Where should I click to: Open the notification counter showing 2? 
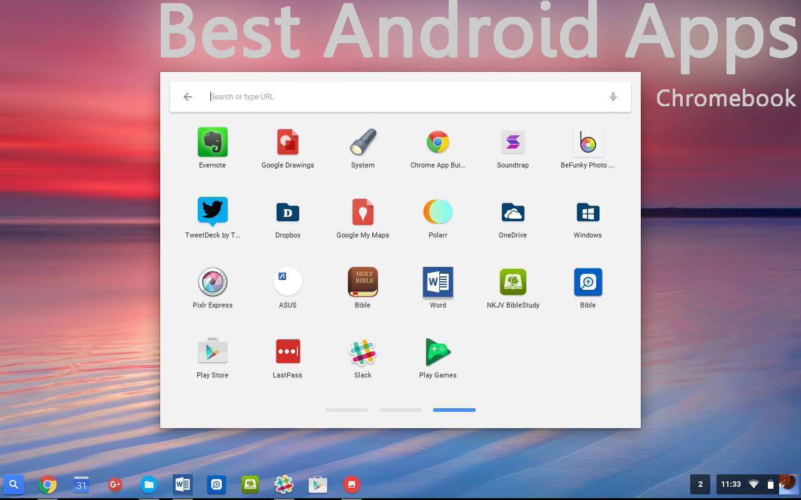pyautogui.click(x=700, y=484)
